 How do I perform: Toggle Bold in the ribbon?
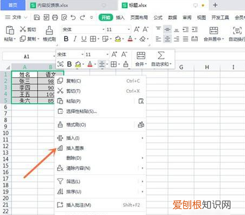[x=66, y=39]
